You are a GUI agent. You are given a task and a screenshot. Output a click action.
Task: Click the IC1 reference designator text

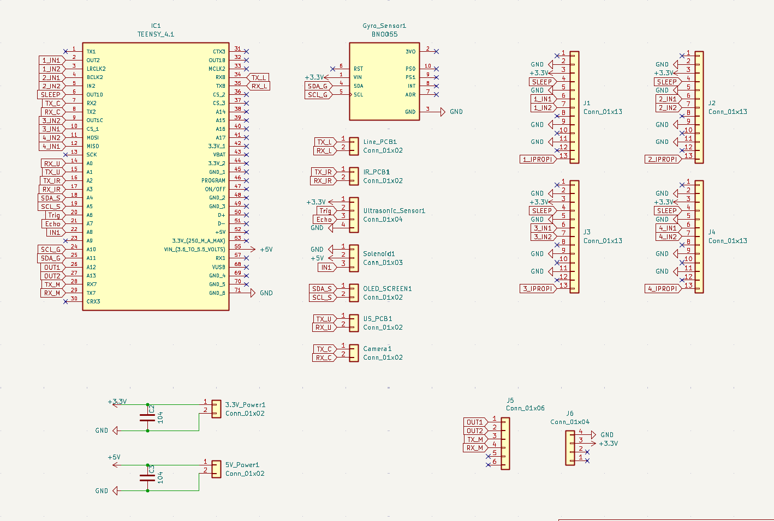point(156,26)
